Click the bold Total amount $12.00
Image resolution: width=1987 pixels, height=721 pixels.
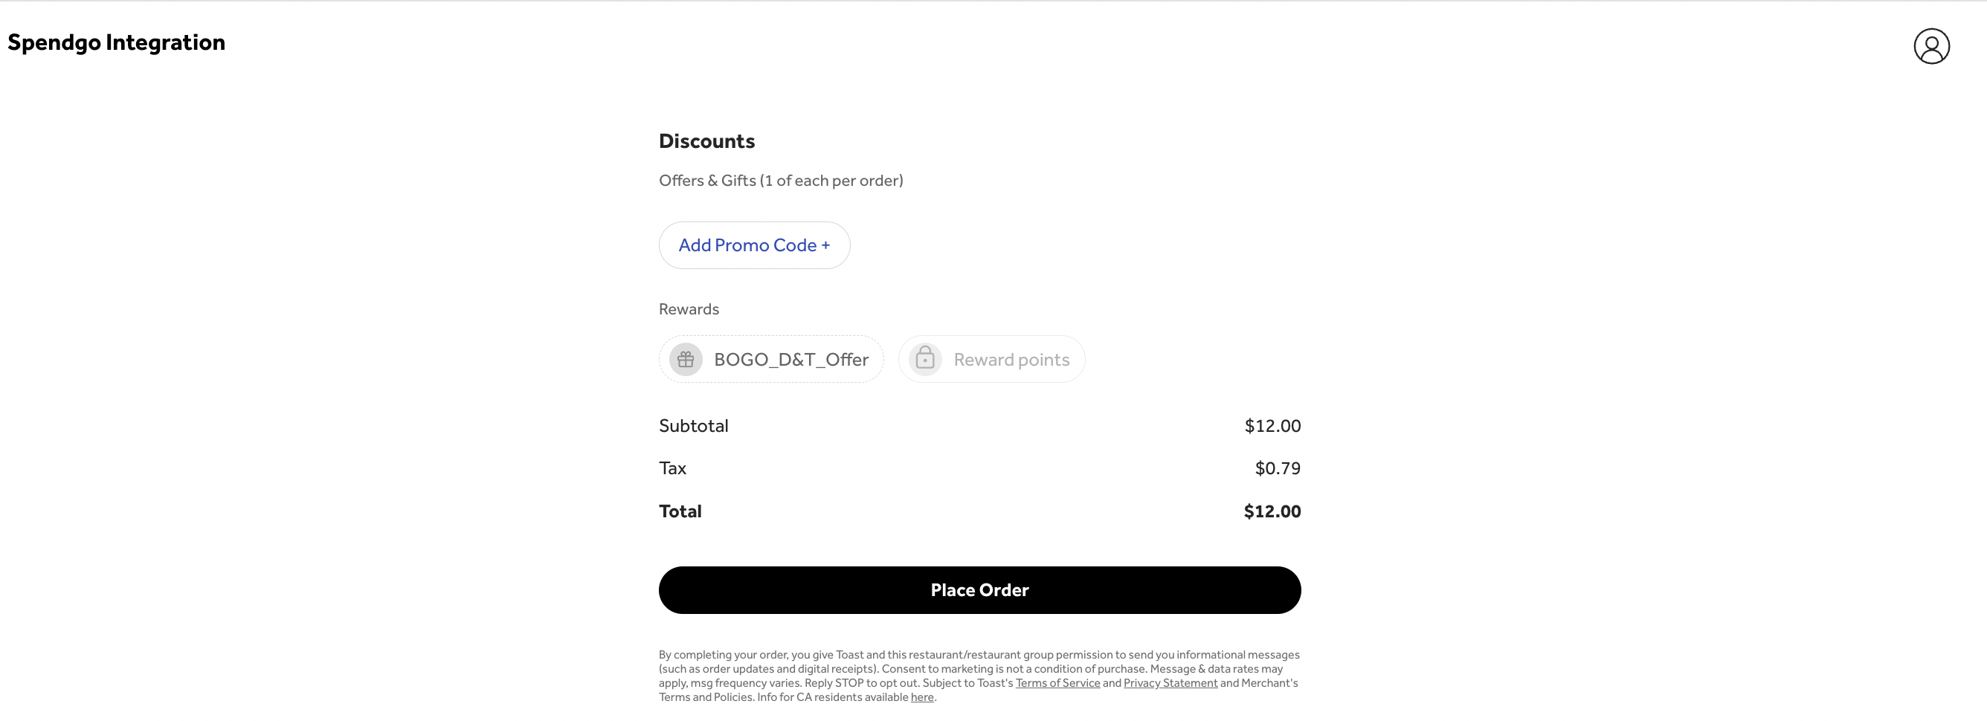(1272, 511)
